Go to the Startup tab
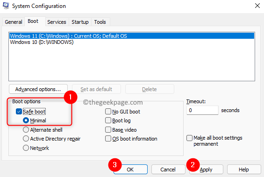This screenshot has width=264, height=177. 80,22
